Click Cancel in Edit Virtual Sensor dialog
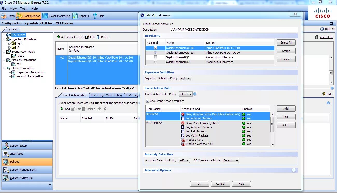Screen dimensions: 337x193 click(220, 184)
